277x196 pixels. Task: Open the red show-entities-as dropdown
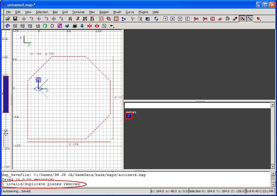coord(259,19)
